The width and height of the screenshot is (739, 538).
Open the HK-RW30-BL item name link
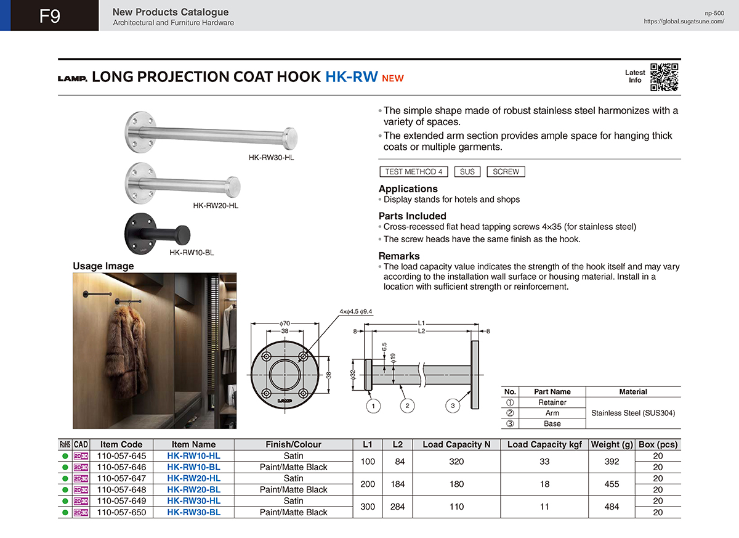pyautogui.click(x=193, y=512)
